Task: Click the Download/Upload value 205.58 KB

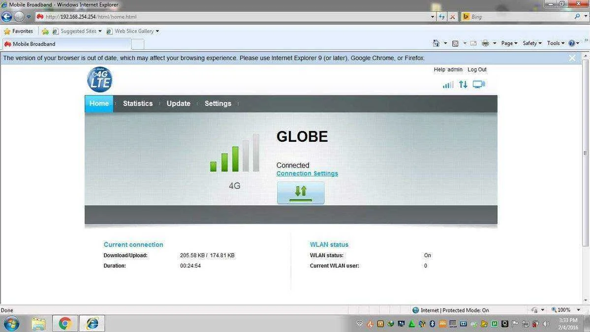Action: pos(192,255)
